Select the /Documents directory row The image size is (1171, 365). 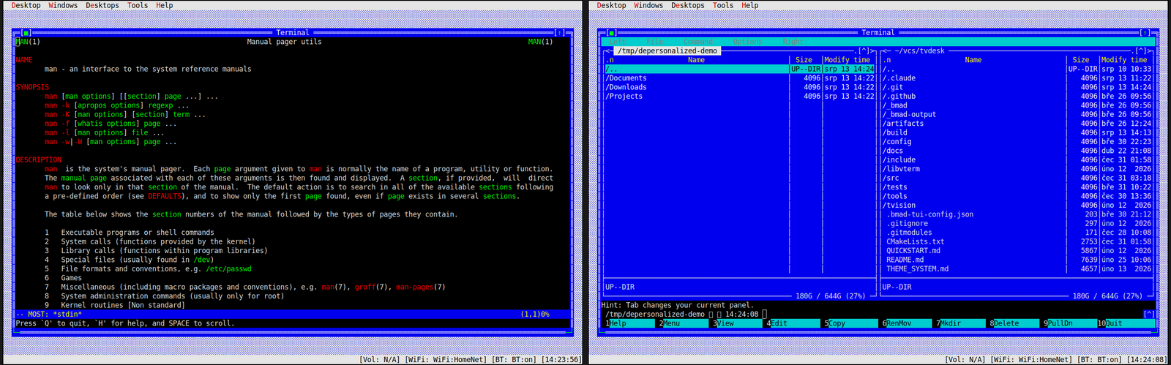(x=739, y=78)
